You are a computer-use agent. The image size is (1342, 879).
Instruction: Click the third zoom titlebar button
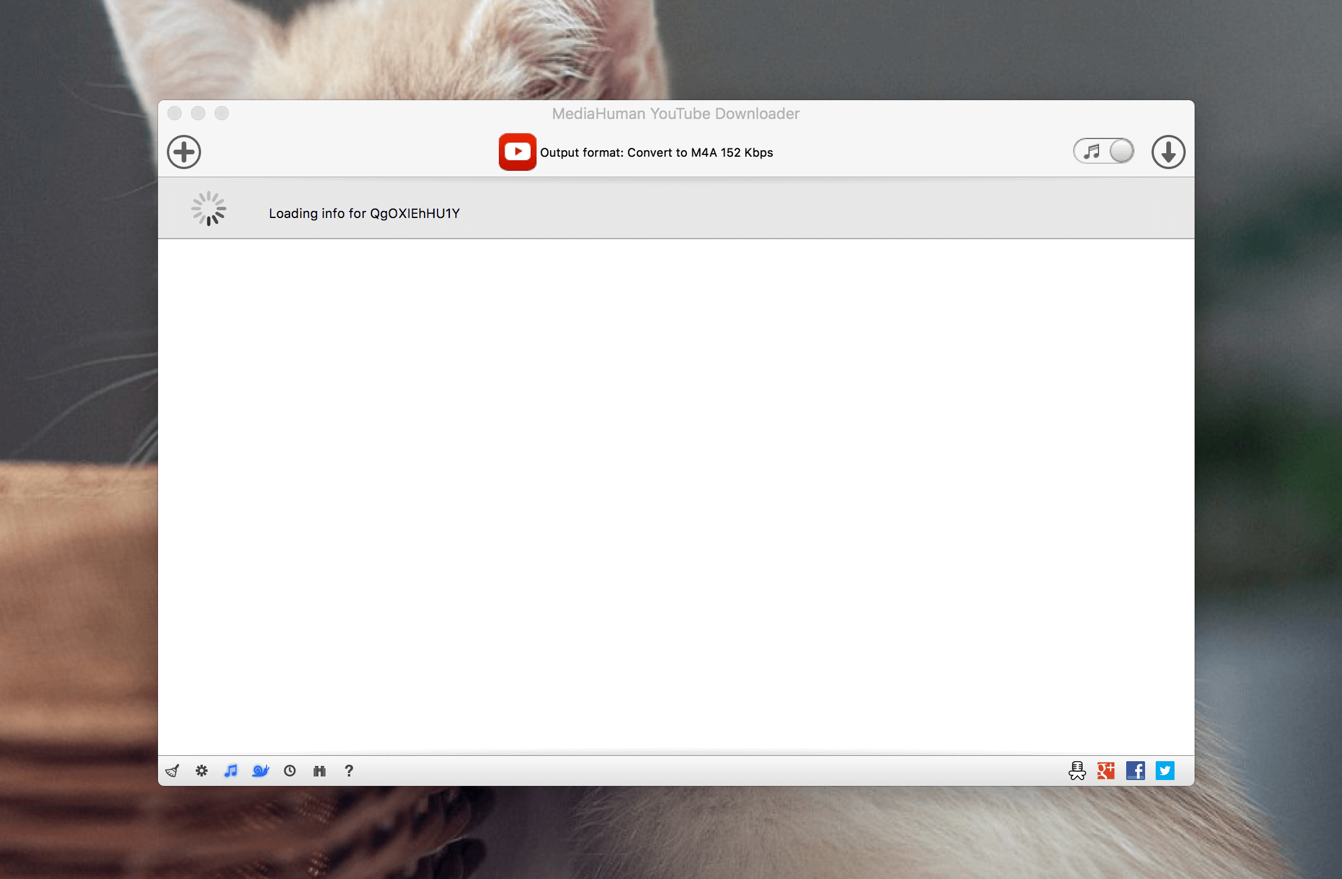coord(222,113)
